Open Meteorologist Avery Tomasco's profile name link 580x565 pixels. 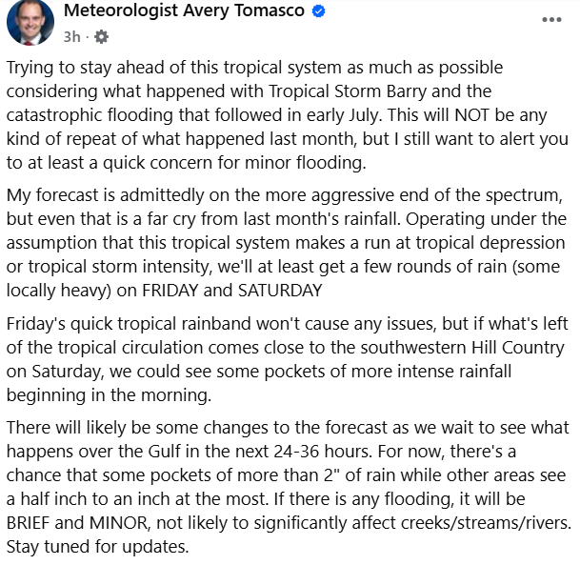[184, 10]
